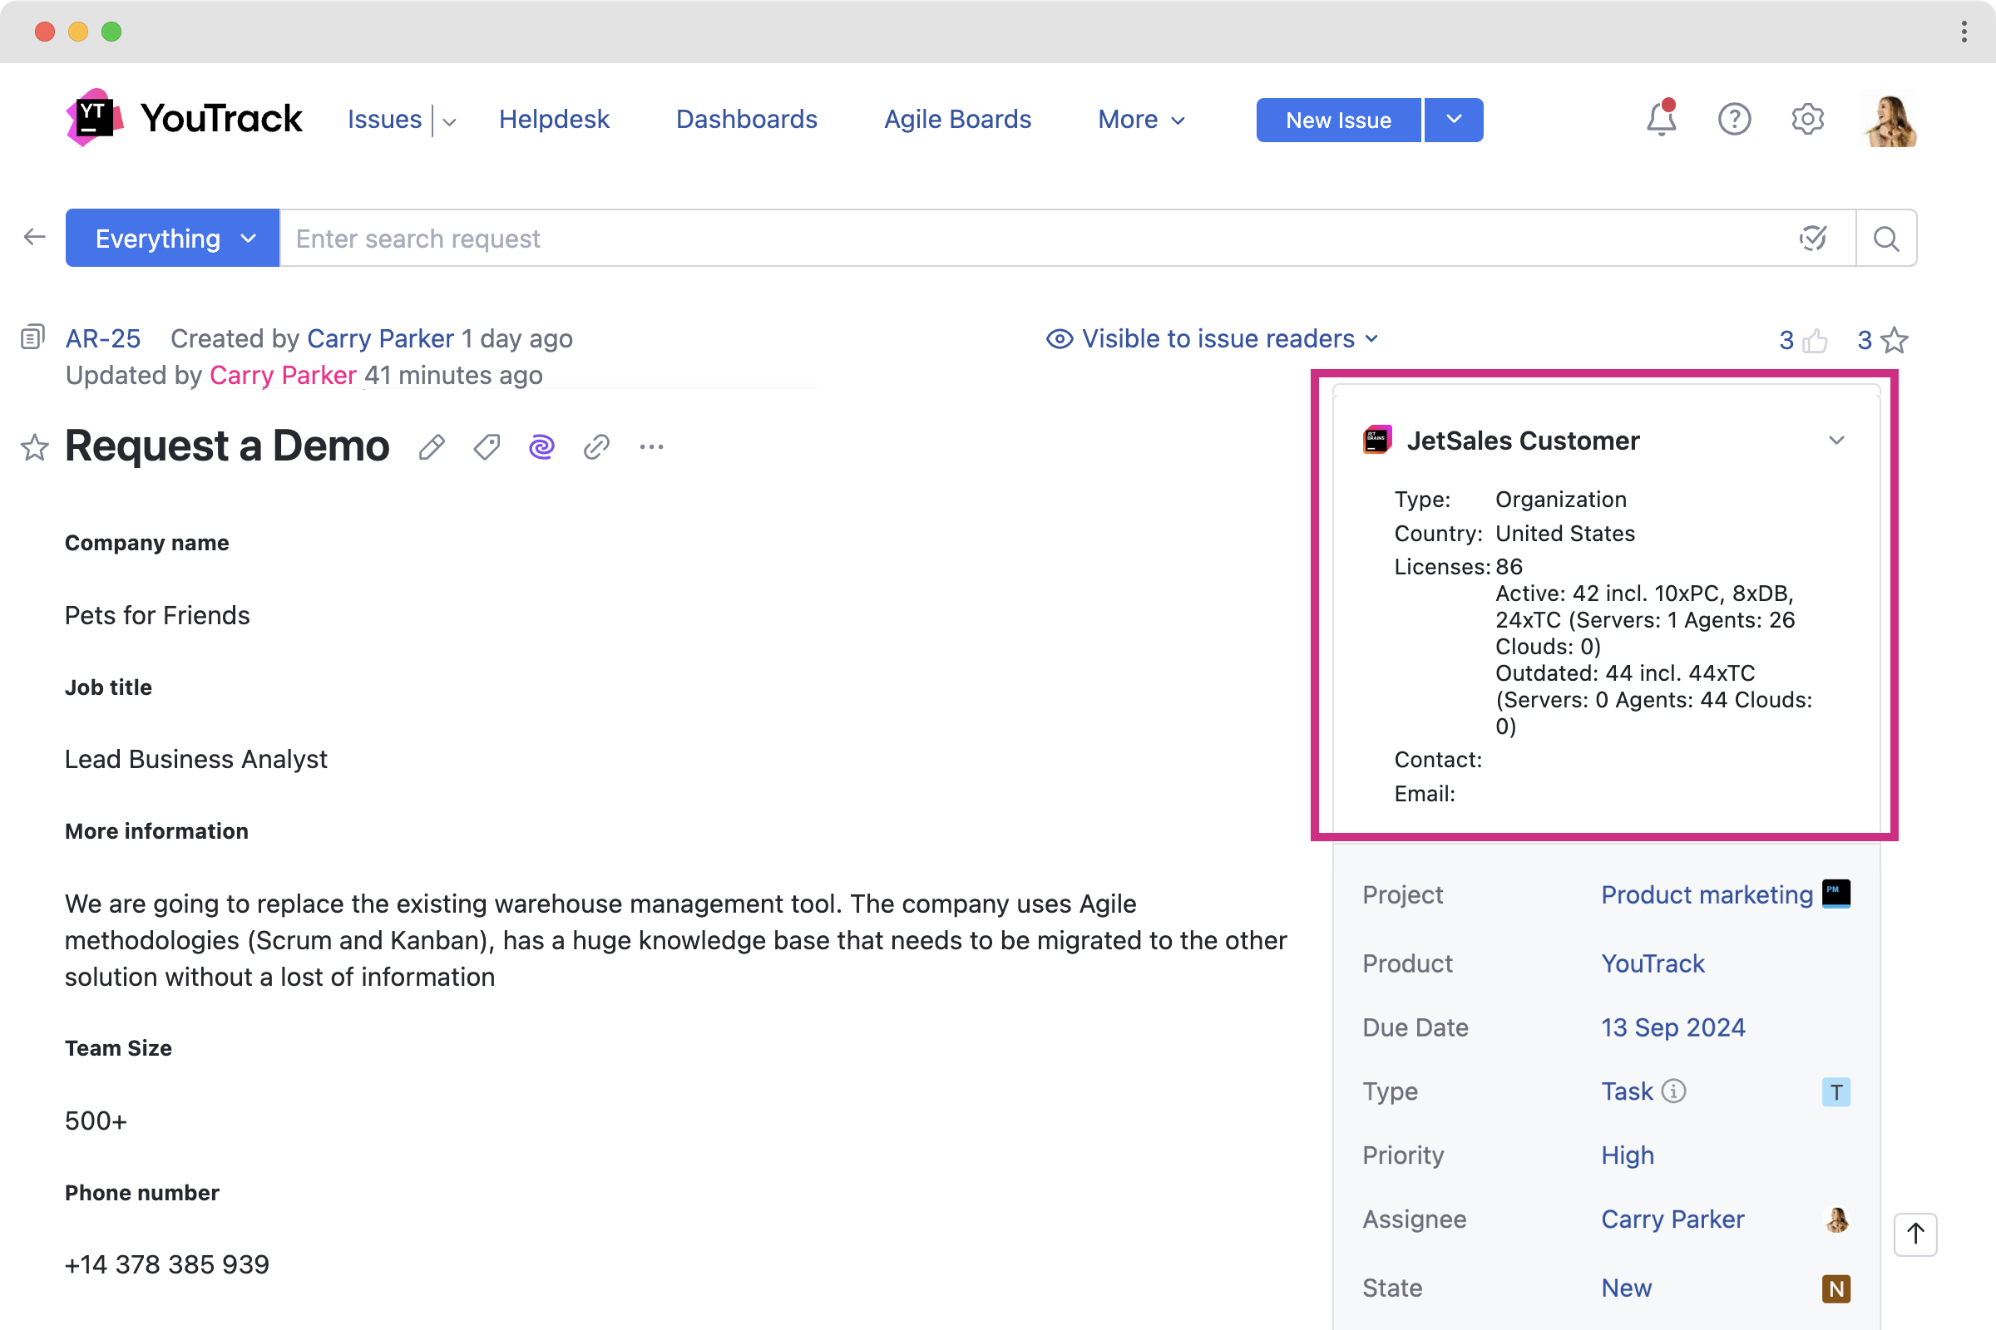Click the purple spiral AI assistant icon
Screen dimensions: 1996x1330
(541, 447)
